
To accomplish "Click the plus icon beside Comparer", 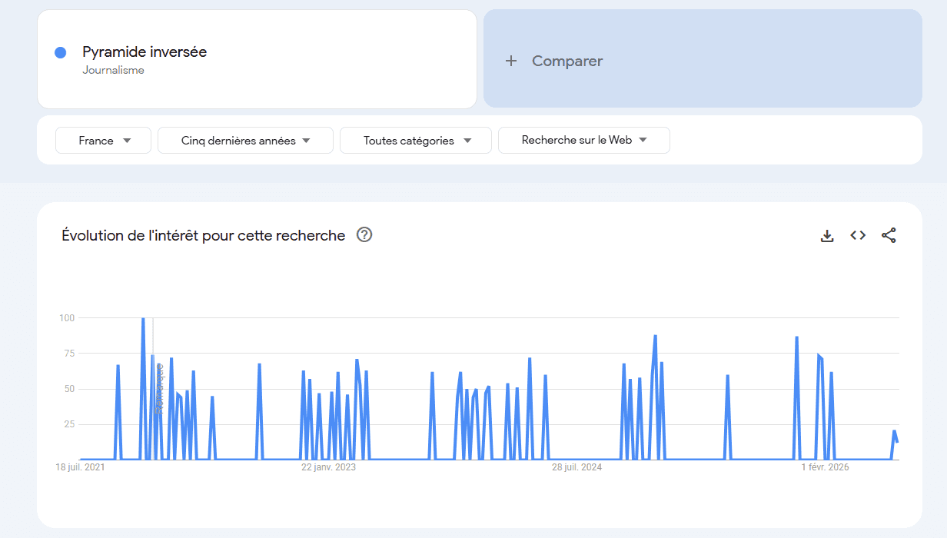I will (511, 61).
